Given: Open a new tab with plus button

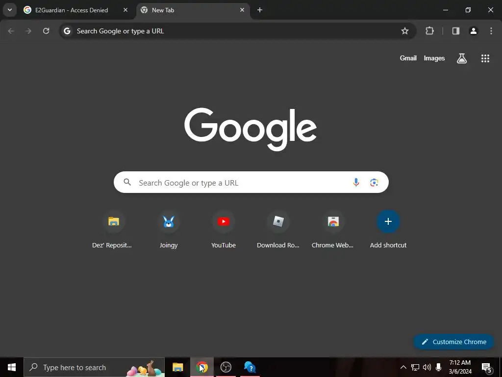Looking at the screenshot, I should tap(260, 10).
